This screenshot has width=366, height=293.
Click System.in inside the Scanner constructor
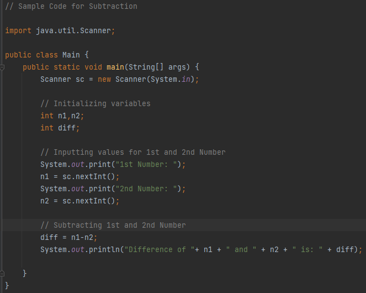click(x=171, y=79)
